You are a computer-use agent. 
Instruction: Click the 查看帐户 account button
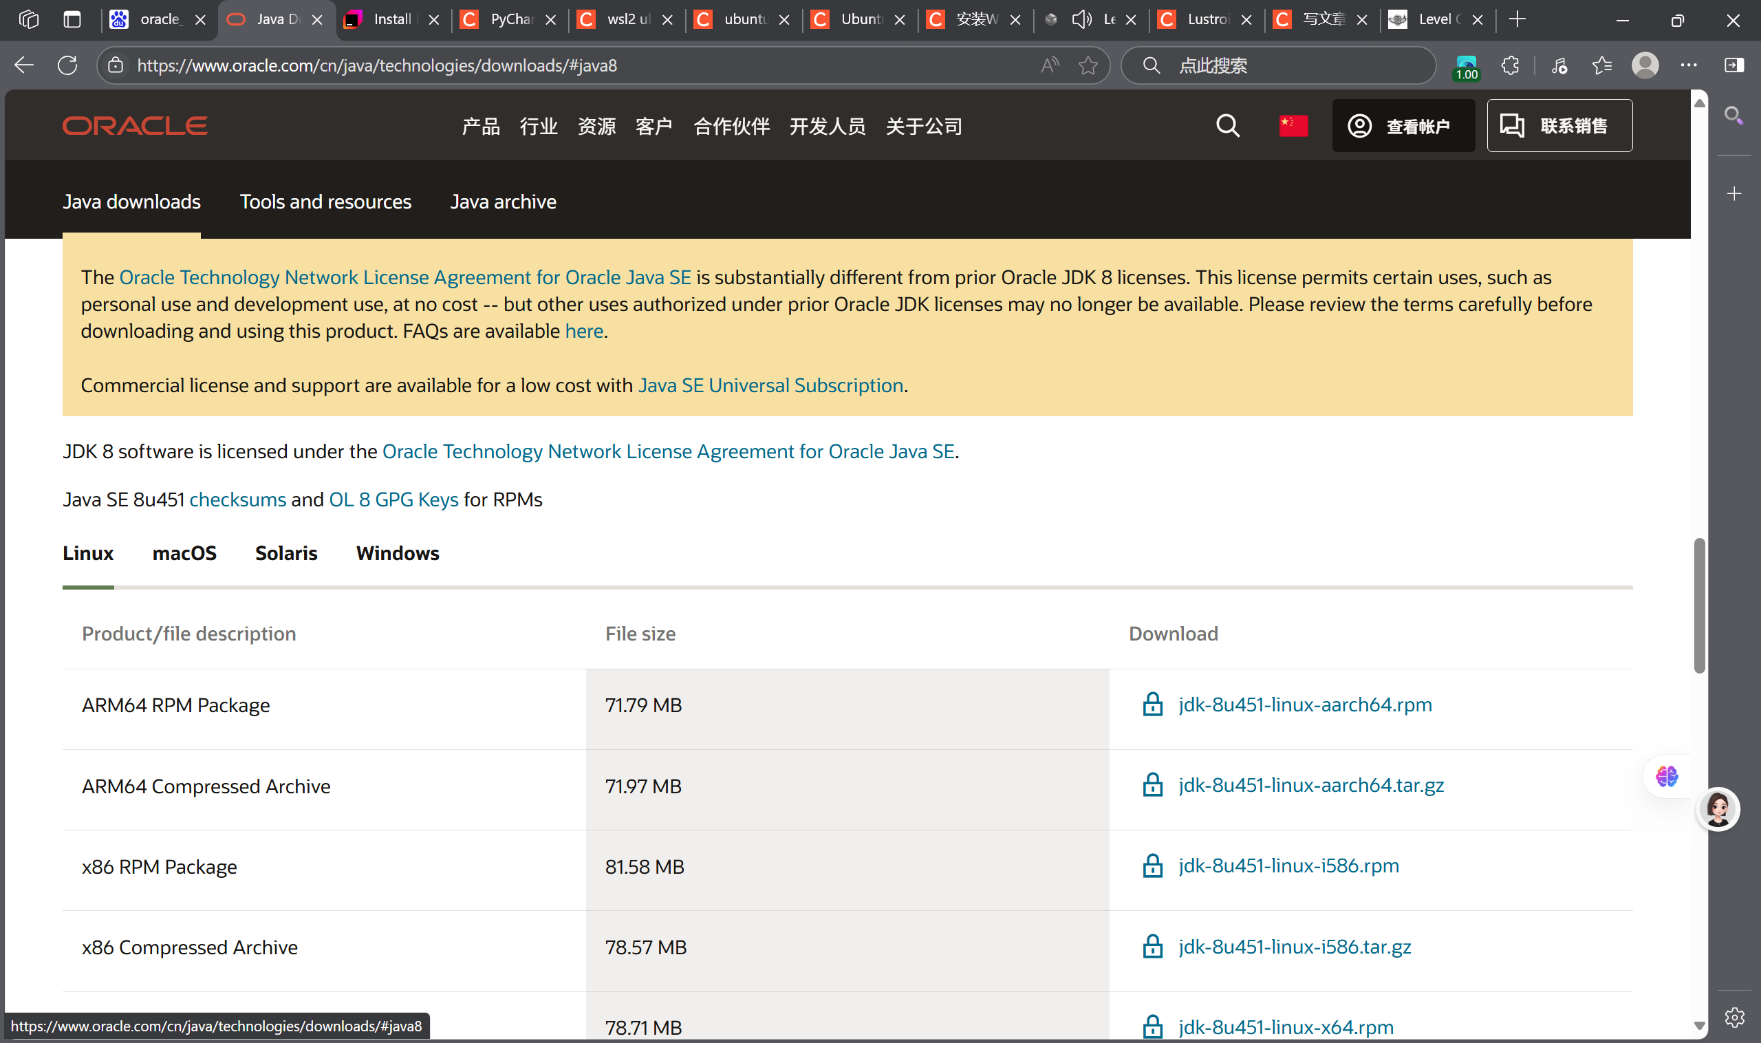(1403, 126)
